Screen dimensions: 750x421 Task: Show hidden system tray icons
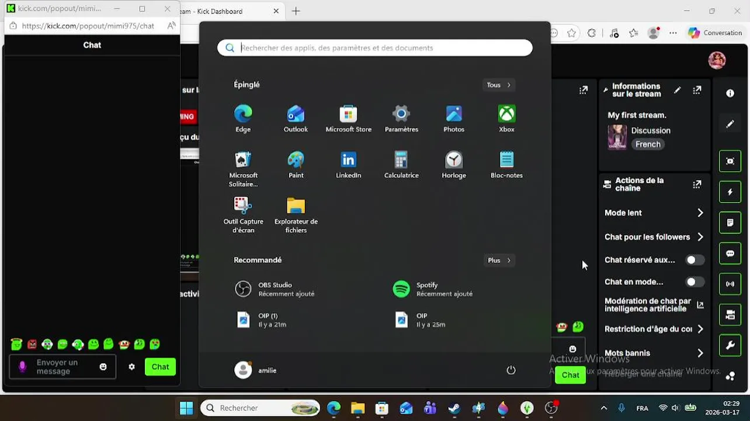coord(603,408)
